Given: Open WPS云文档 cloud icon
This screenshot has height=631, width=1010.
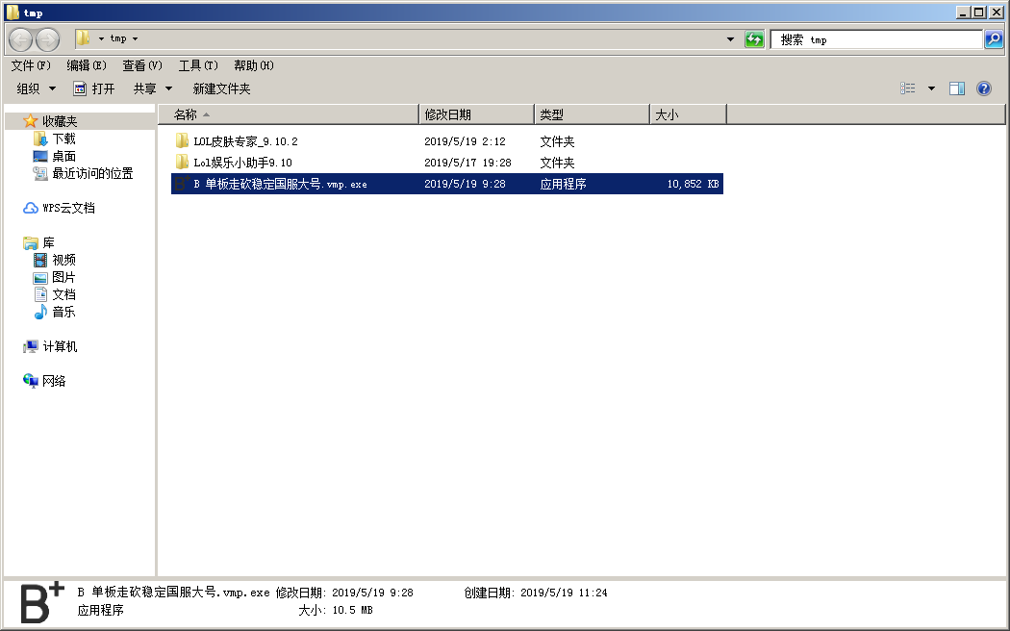Looking at the screenshot, I should click(x=30, y=208).
